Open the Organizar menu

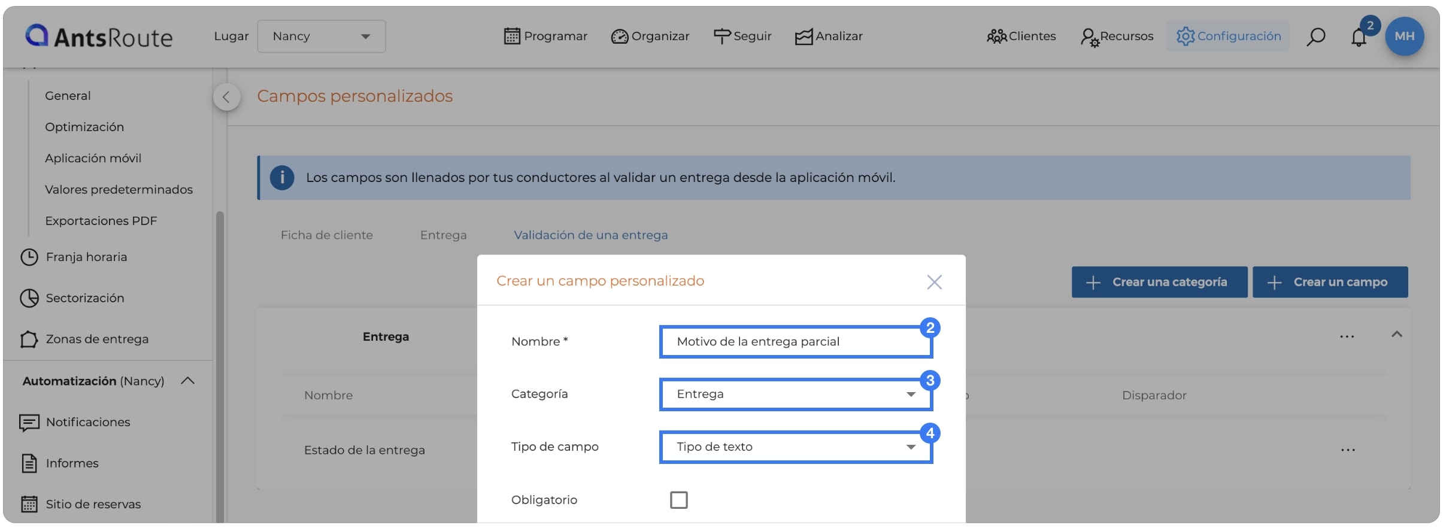[x=650, y=36]
